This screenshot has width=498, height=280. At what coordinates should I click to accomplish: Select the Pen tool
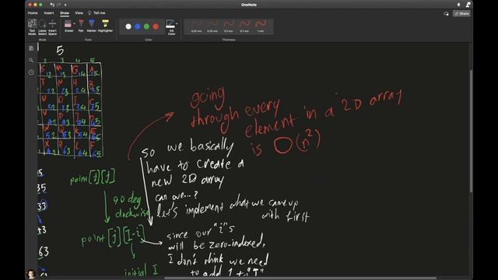[x=81, y=26]
